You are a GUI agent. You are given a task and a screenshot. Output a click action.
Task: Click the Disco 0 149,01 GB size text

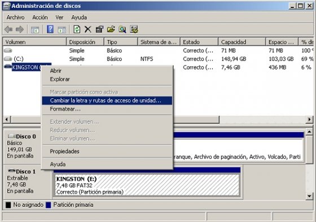click(x=20, y=149)
